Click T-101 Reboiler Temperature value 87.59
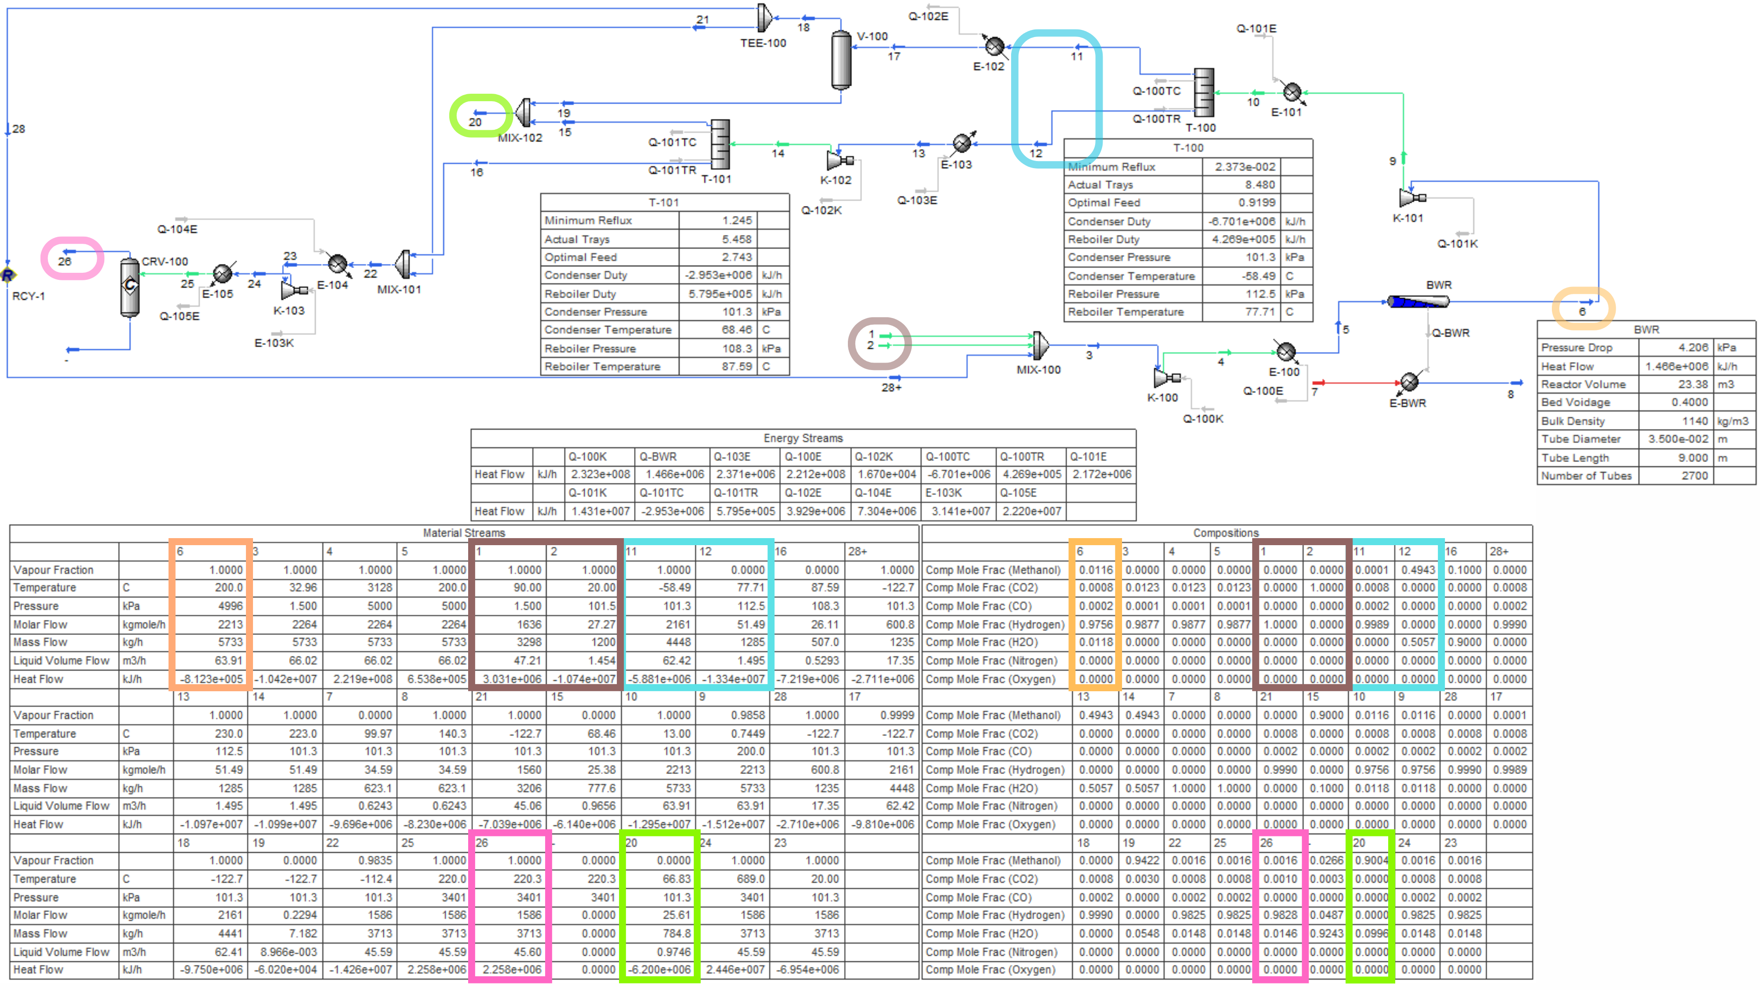Viewport: 1760px width, 990px height. (737, 367)
